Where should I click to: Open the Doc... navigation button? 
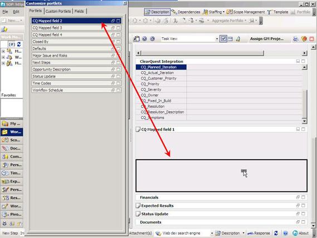(x=12, y=148)
